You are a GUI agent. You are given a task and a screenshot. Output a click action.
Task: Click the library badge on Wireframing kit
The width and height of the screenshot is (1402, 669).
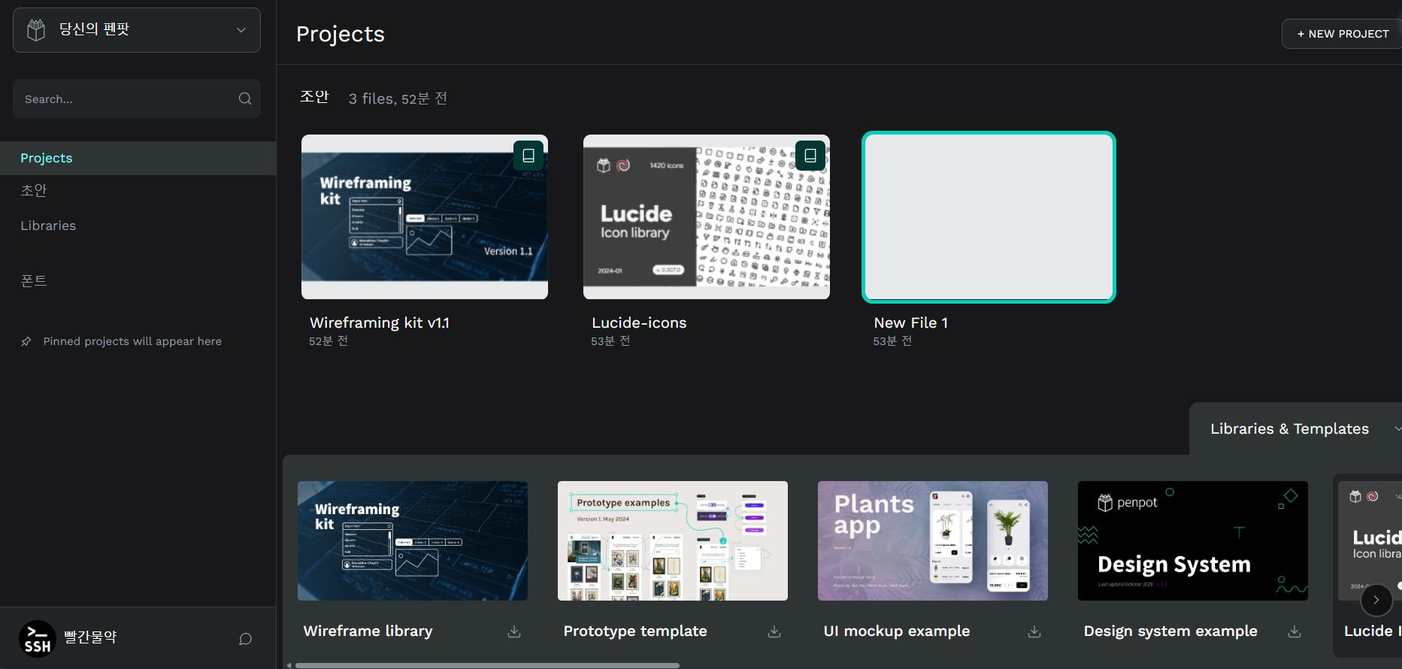[x=528, y=156]
